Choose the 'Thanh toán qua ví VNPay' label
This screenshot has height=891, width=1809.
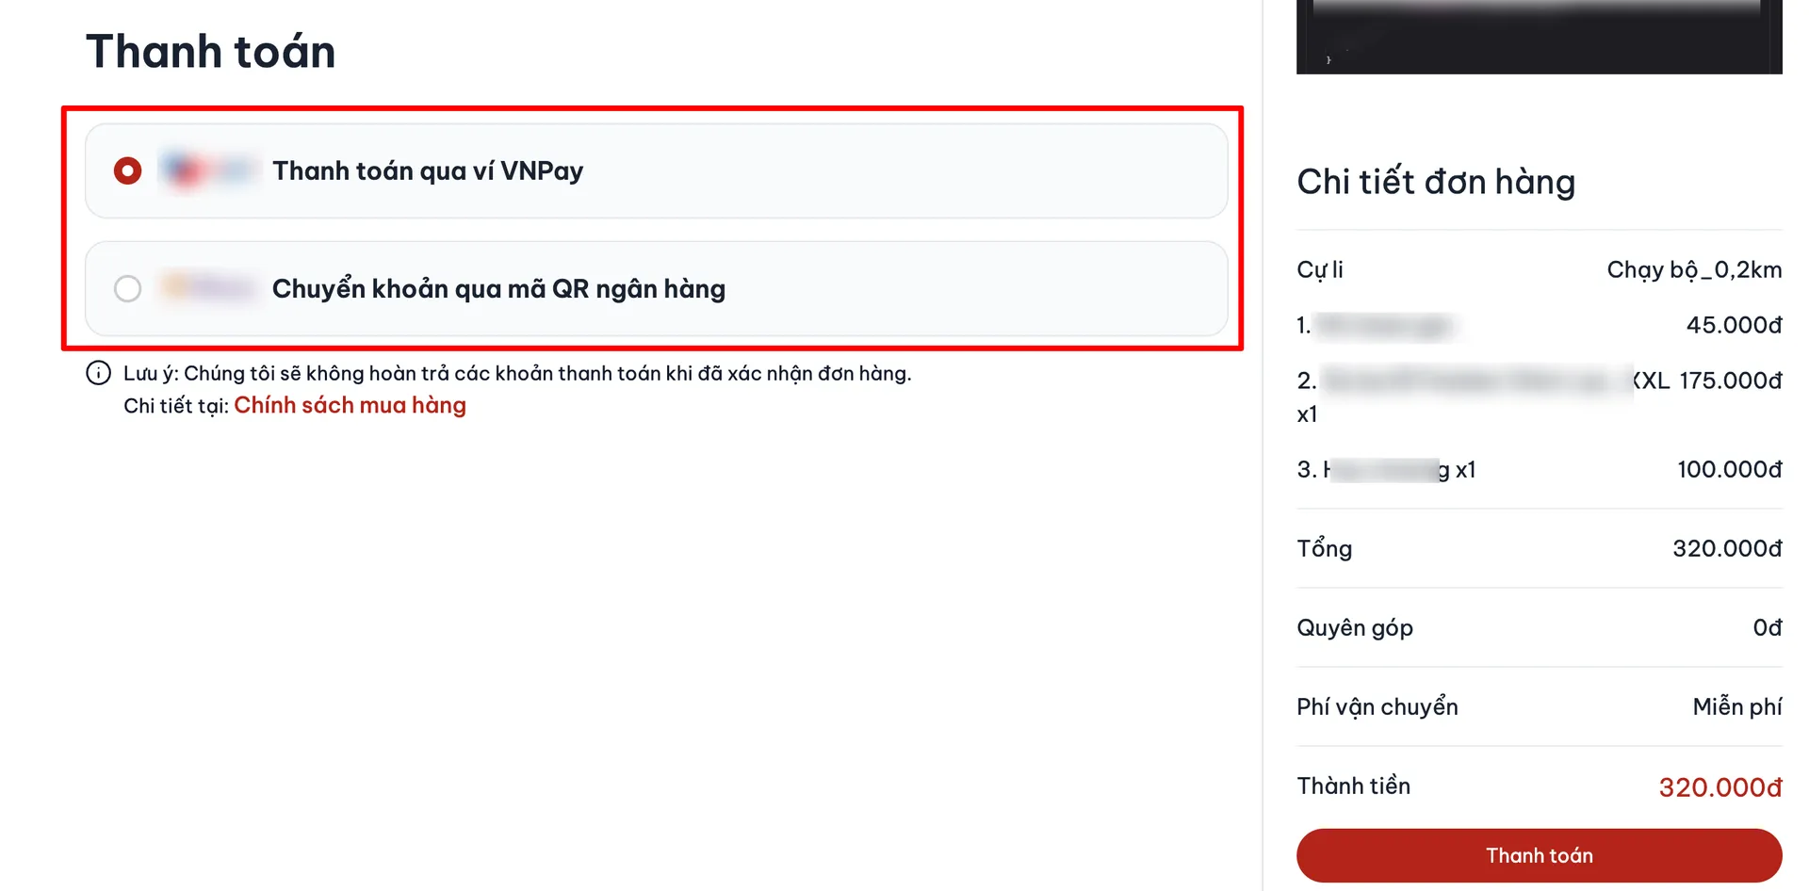[x=428, y=170]
